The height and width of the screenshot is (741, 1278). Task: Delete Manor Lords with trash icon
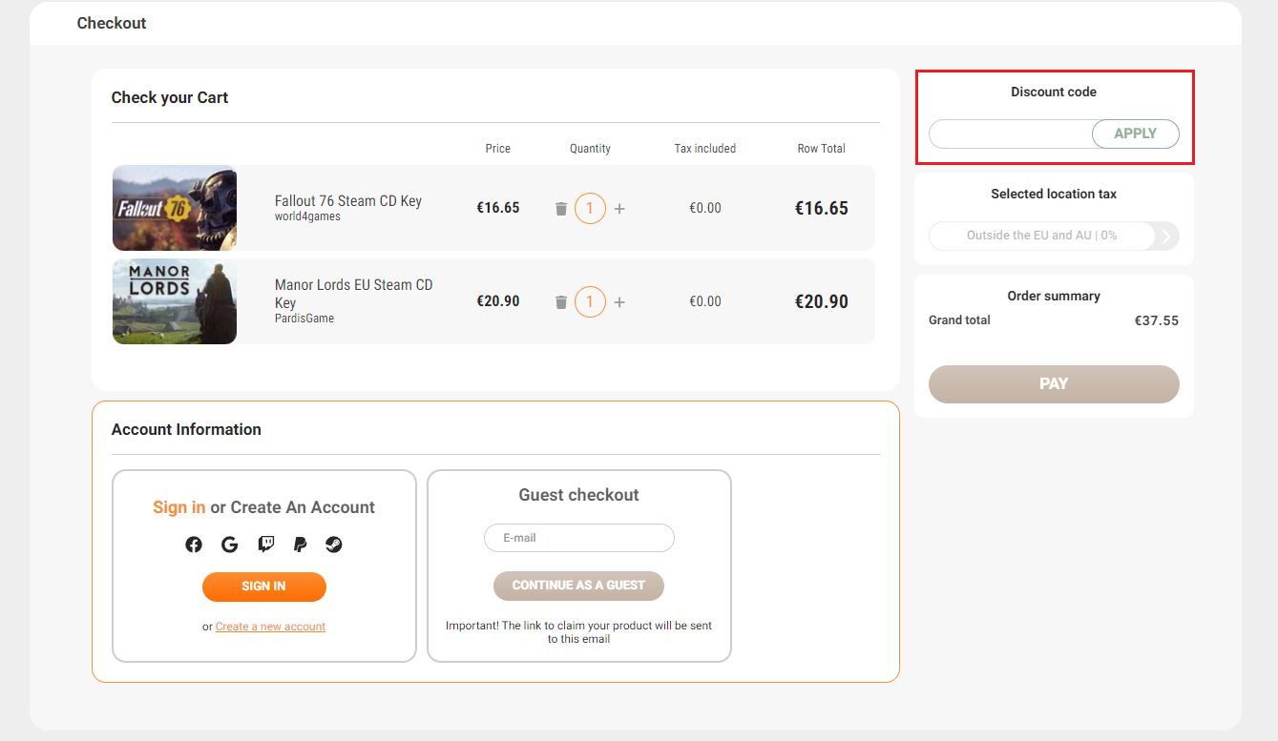click(x=561, y=302)
